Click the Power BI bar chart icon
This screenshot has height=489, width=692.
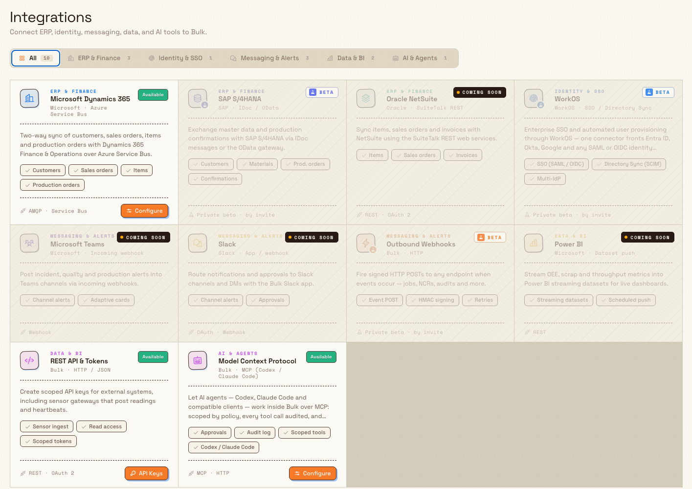(x=534, y=243)
